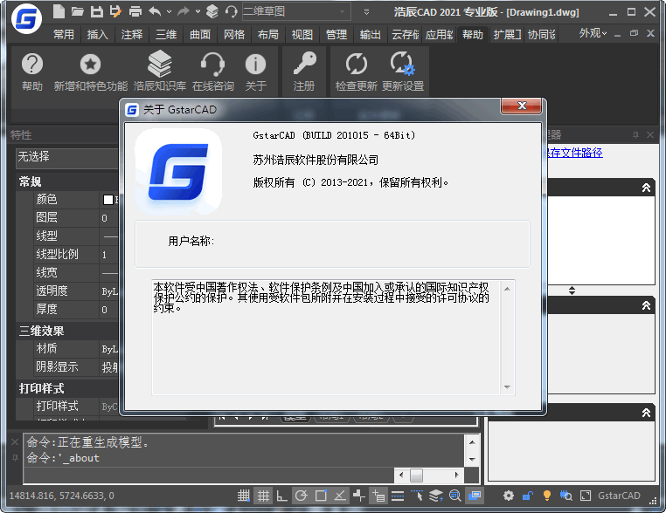666x513 pixels.
Task: Toggle polar tracking in status bar
Action: 302,496
